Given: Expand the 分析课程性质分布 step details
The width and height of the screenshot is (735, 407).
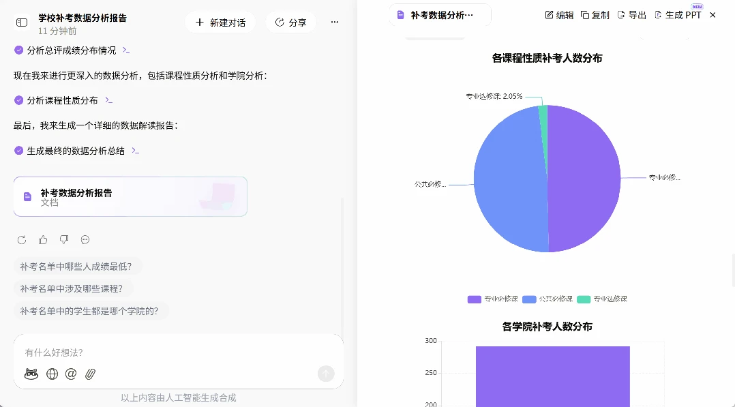Looking at the screenshot, I should coord(109,100).
